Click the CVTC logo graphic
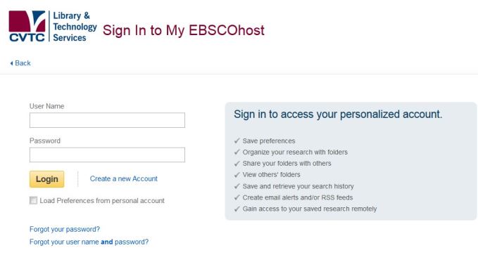The width and height of the screenshot is (478, 255). click(27, 26)
